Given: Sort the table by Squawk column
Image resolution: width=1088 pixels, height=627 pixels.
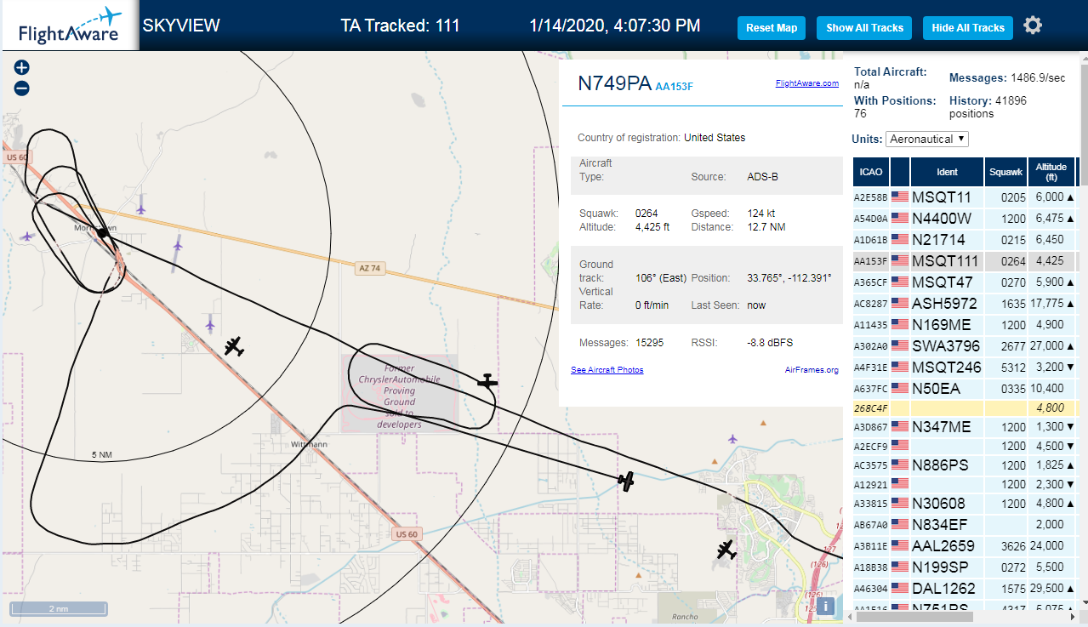Looking at the screenshot, I should click(1005, 172).
